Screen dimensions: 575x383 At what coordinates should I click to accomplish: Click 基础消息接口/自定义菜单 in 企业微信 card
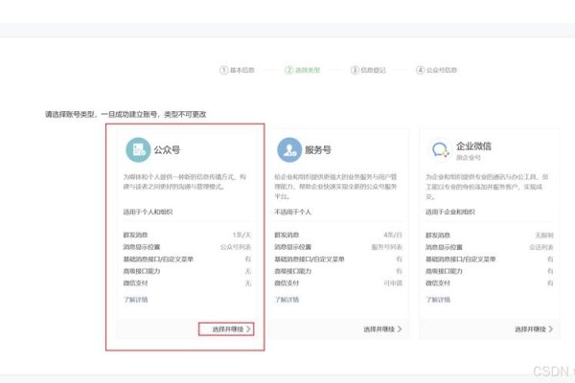[461, 259]
